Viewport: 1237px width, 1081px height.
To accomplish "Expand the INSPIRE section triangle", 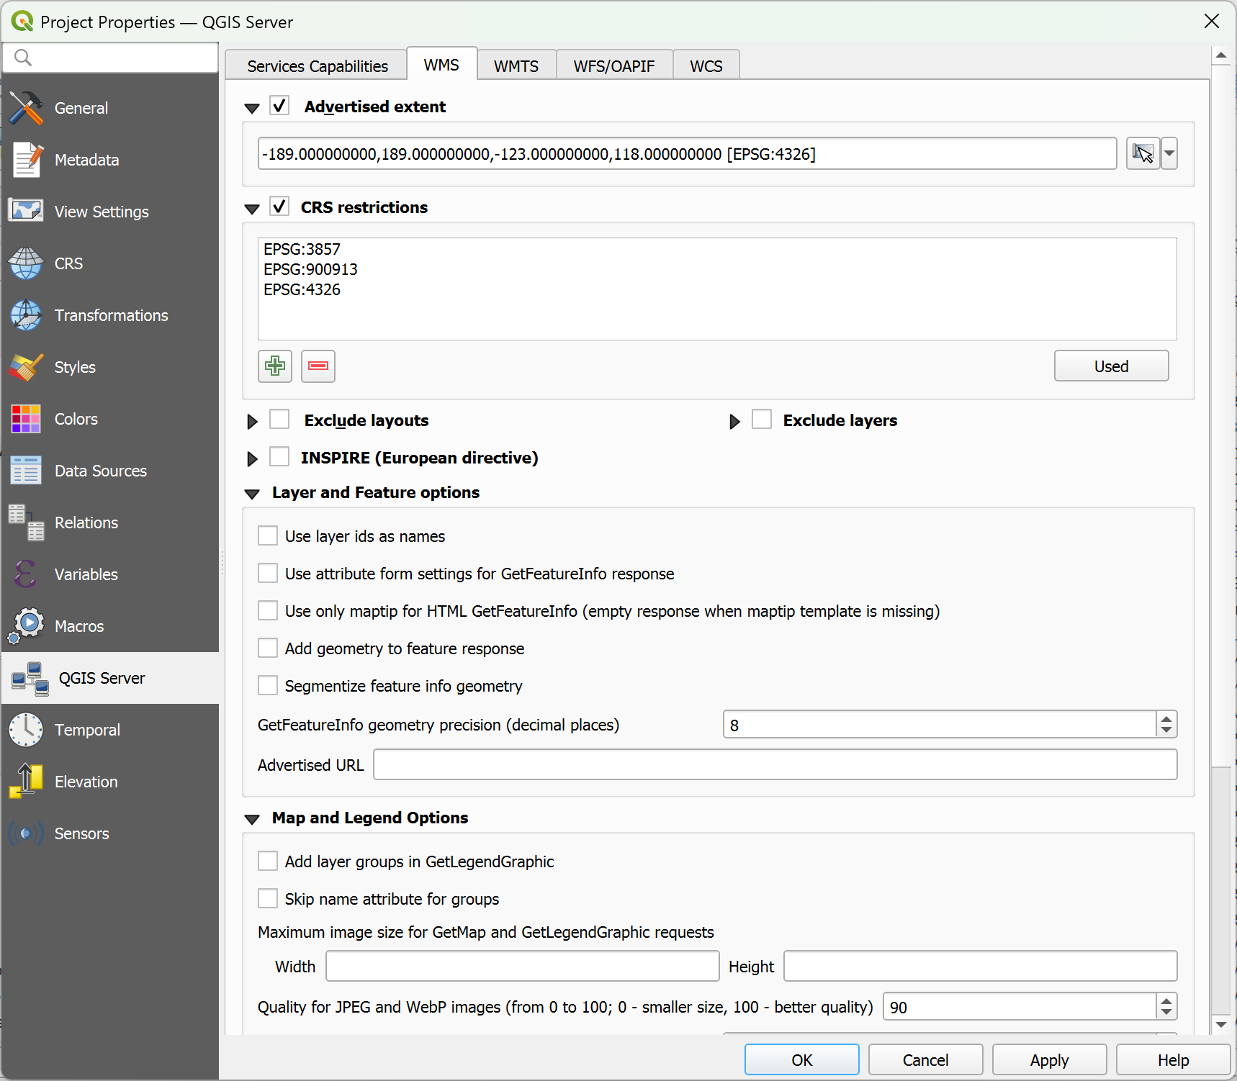I will coord(252,459).
